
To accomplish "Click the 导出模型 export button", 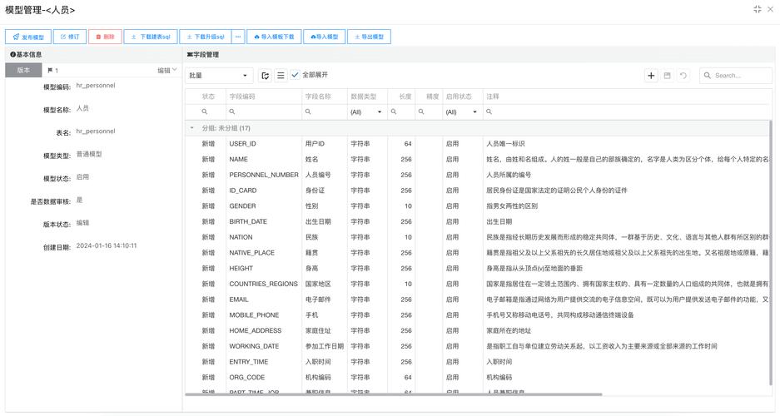I will coord(369,37).
